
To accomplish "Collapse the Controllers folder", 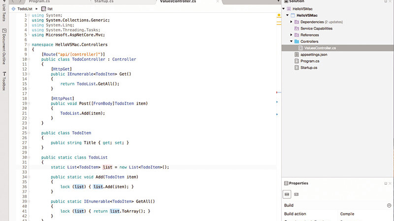I will [x=291, y=42].
